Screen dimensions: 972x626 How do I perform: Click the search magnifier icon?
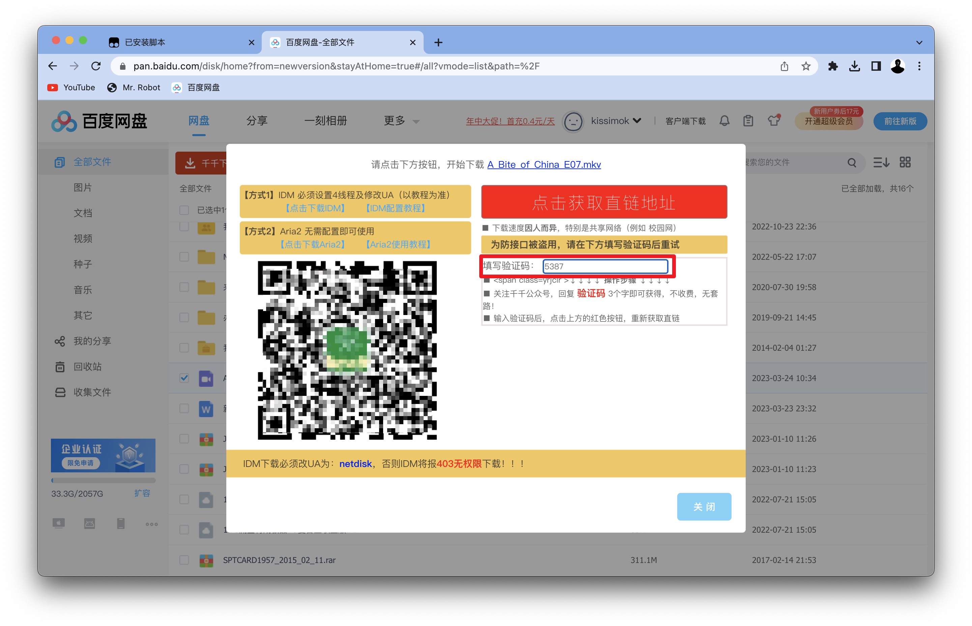coord(852,163)
